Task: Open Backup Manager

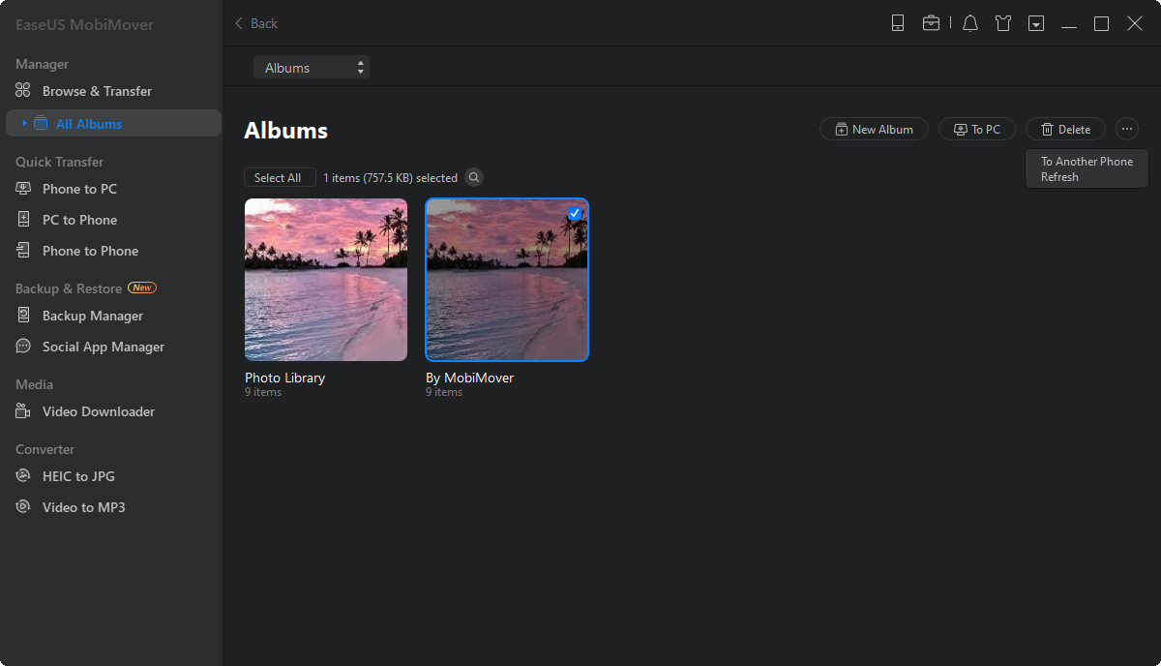Action: point(93,316)
